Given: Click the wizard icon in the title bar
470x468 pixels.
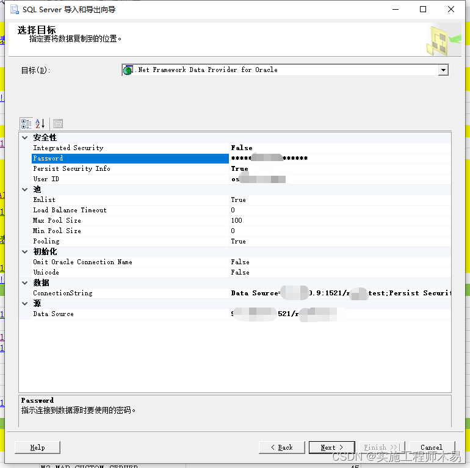Looking at the screenshot, I should click(x=15, y=9).
